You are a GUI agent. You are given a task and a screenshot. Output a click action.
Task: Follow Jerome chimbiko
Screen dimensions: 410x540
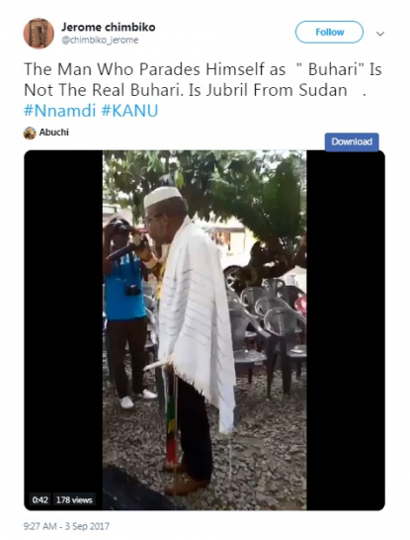pyautogui.click(x=329, y=32)
